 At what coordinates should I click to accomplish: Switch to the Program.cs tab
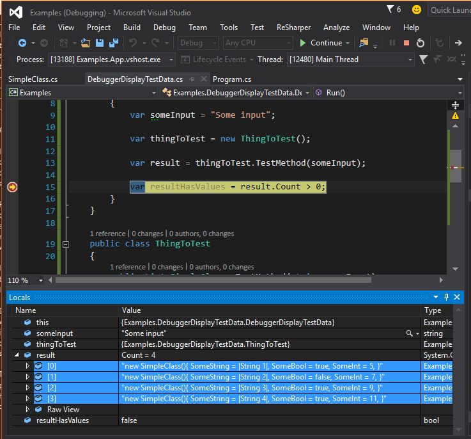pyautogui.click(x=231, y=79)
